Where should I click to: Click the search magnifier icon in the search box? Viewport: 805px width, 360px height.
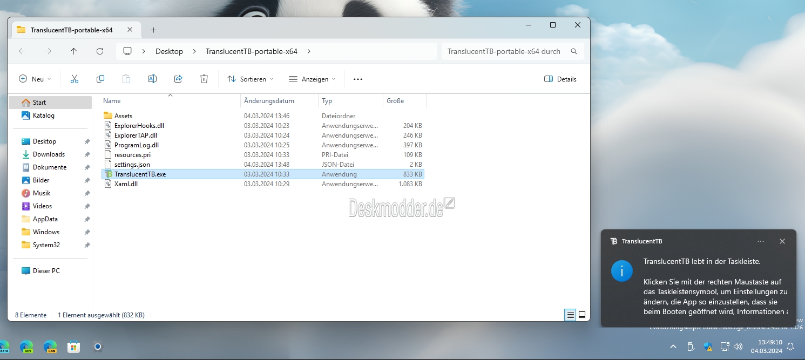(574, 51)
